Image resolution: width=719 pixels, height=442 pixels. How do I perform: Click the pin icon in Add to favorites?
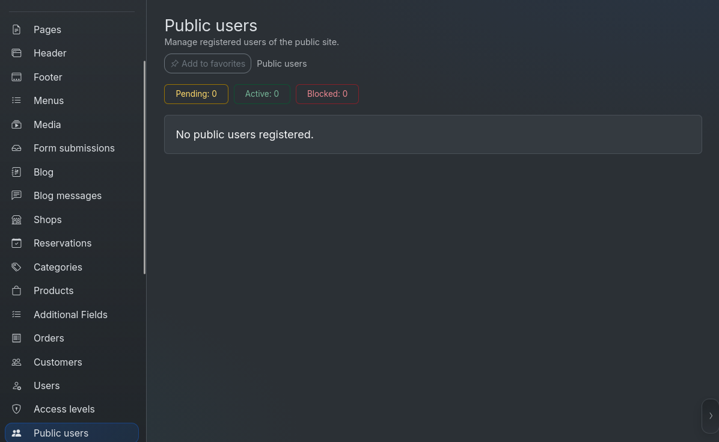[175, 64]
